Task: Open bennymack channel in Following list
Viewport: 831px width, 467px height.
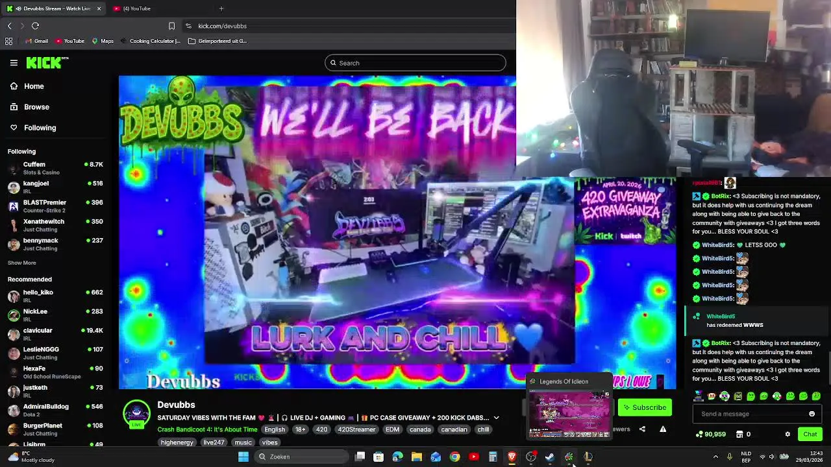Action: click(x=56, y=244)
